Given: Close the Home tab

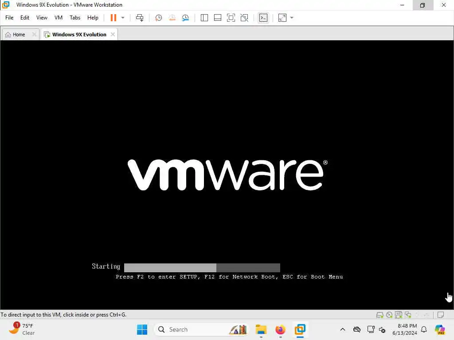Looking at the screenshot, I should tap(34, 35).
